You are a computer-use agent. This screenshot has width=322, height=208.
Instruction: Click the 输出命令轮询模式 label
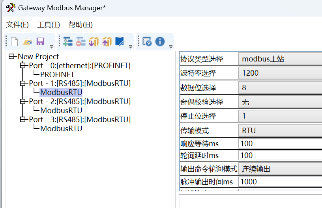pyautogui.click(x=209, y=169)
